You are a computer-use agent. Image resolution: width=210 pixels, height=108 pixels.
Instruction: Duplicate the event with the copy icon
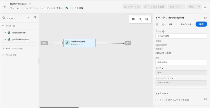164,24
